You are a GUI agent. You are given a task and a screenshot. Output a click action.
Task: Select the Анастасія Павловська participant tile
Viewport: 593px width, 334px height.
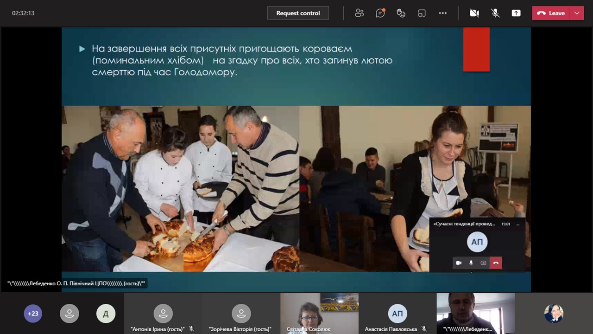(x=397, y=314)
